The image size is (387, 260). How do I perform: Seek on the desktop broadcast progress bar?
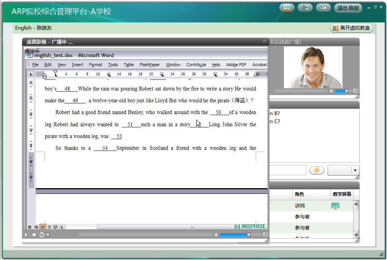pos(145,235)
